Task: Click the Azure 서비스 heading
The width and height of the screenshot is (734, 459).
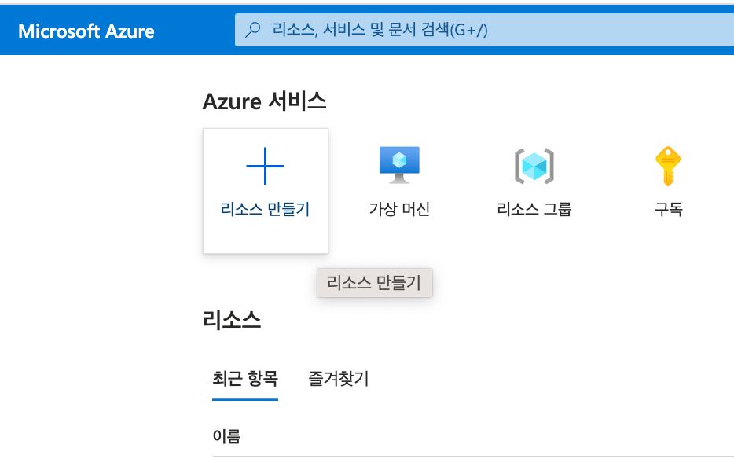Action: pos(265,101)
